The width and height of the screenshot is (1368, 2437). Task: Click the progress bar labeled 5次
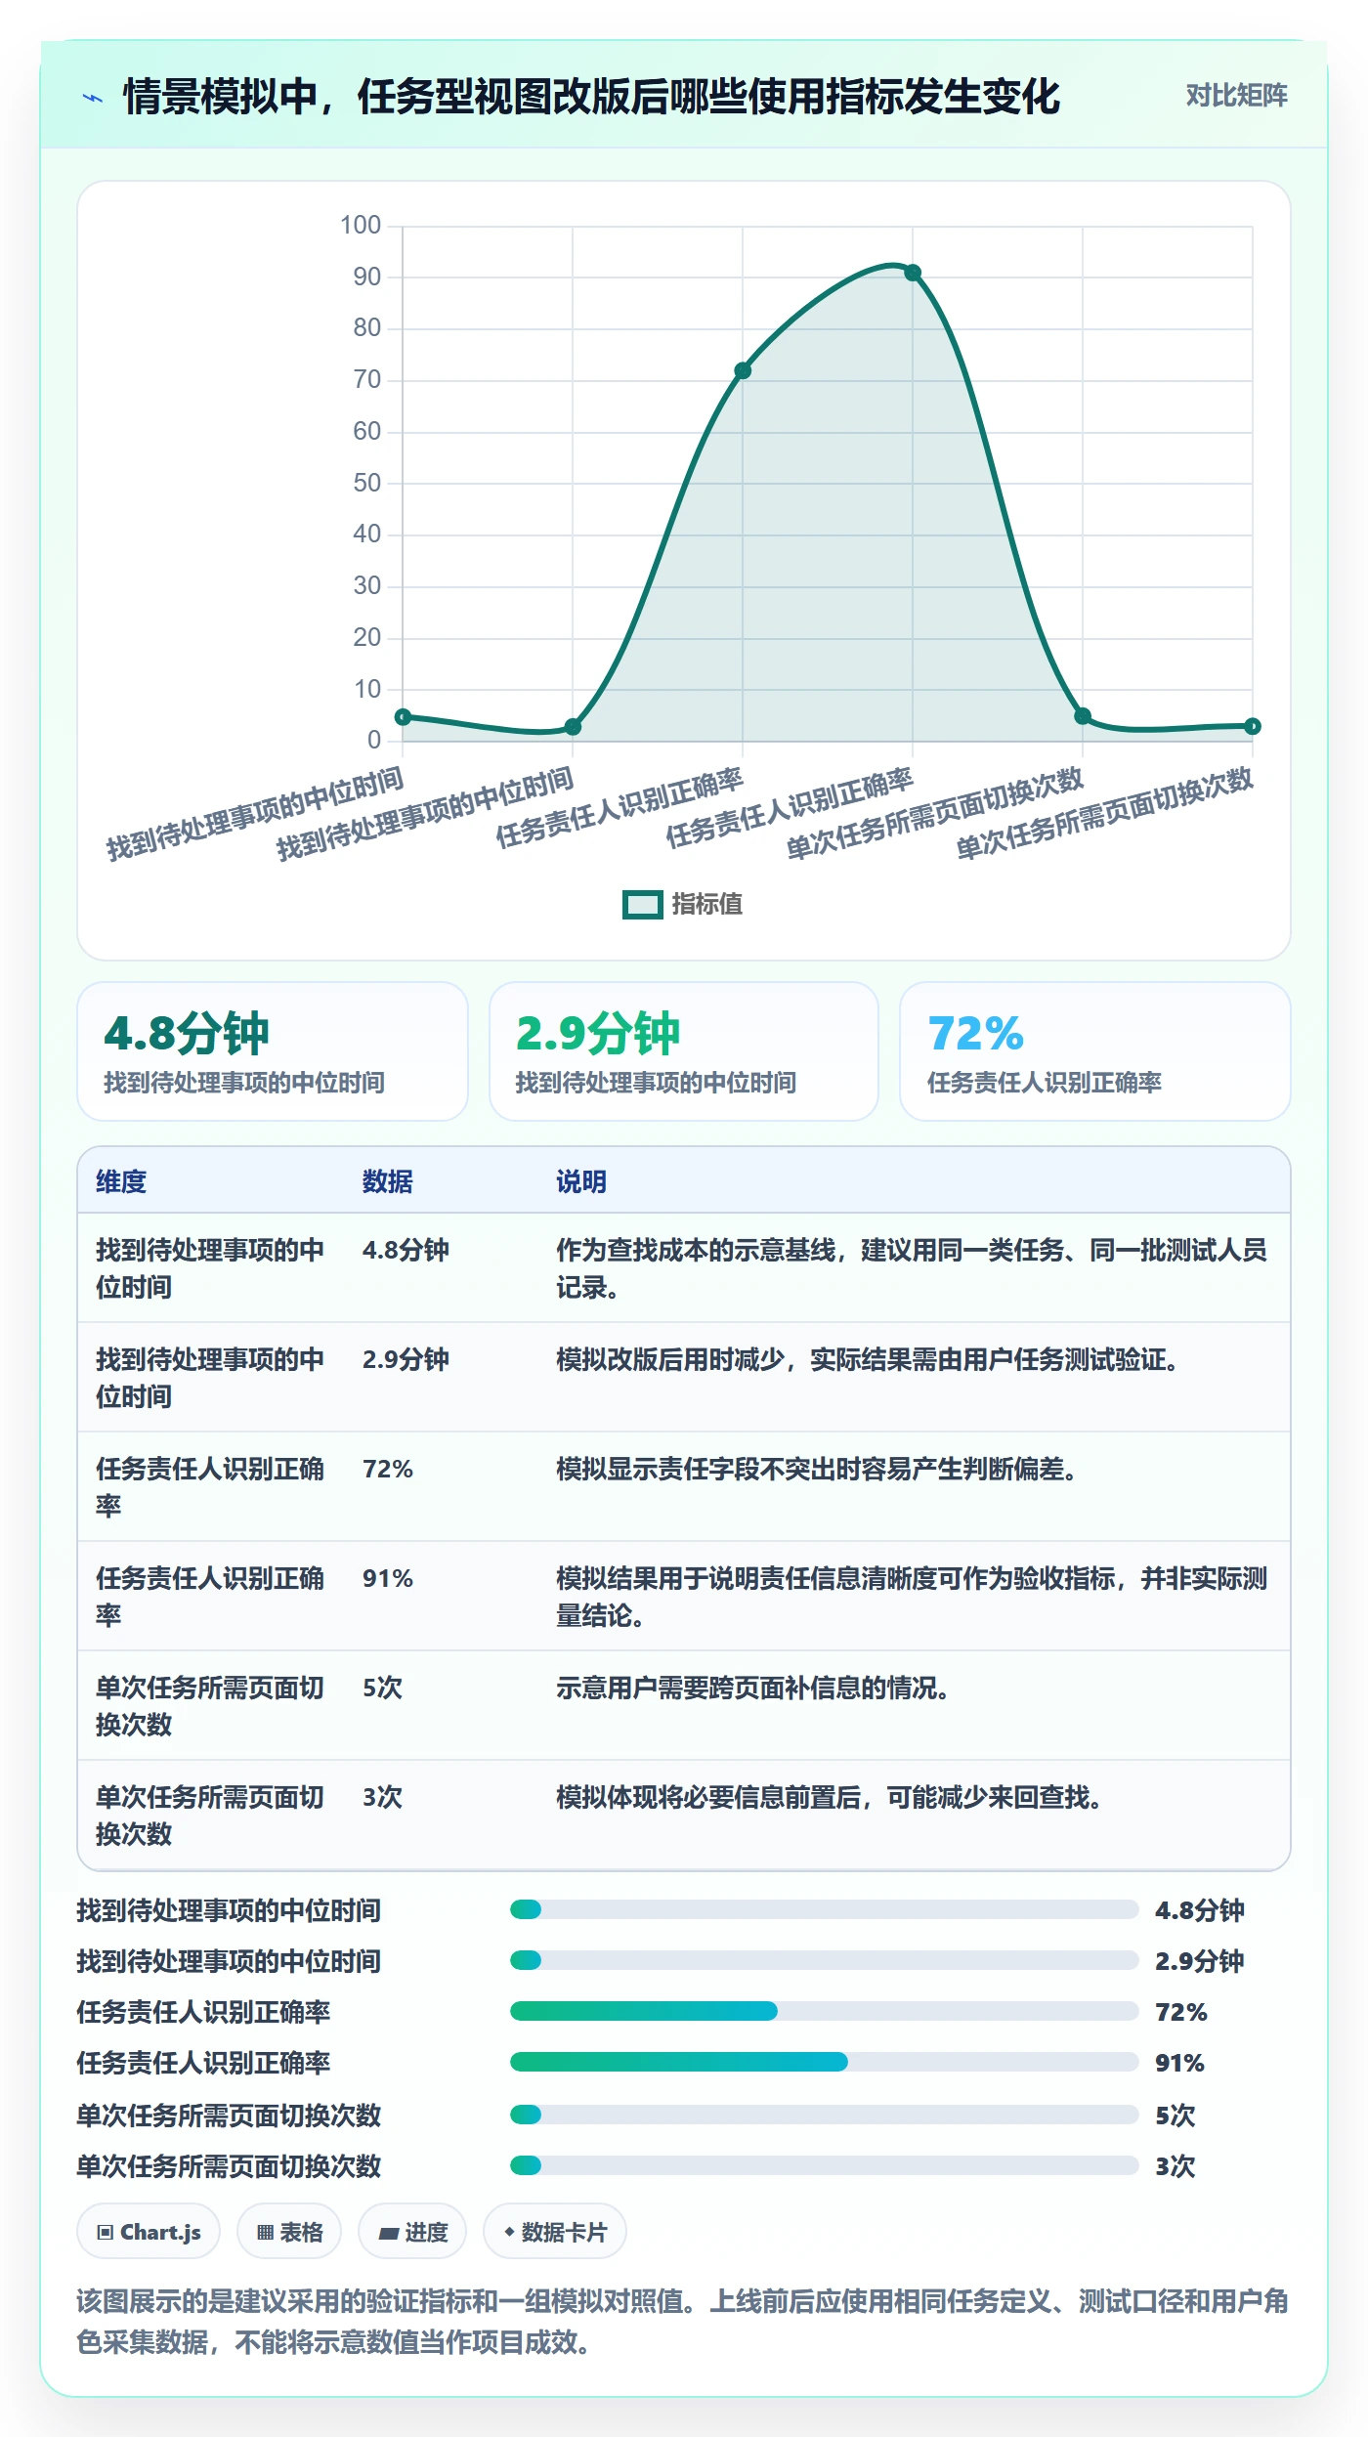click(x=825, y=2115)
